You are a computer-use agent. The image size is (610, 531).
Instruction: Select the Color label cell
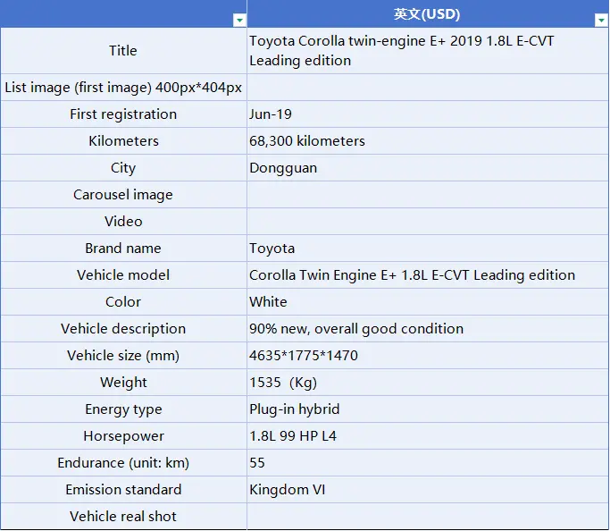click(123, 302)
